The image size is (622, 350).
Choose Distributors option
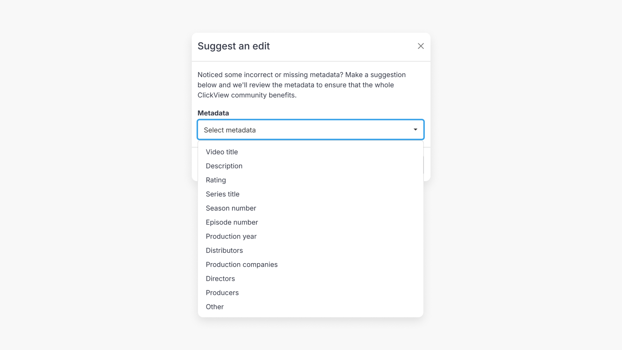click(x=224, y=250)
